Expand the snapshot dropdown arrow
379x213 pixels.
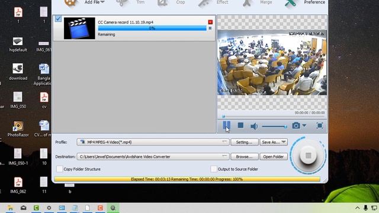(304, 125)
